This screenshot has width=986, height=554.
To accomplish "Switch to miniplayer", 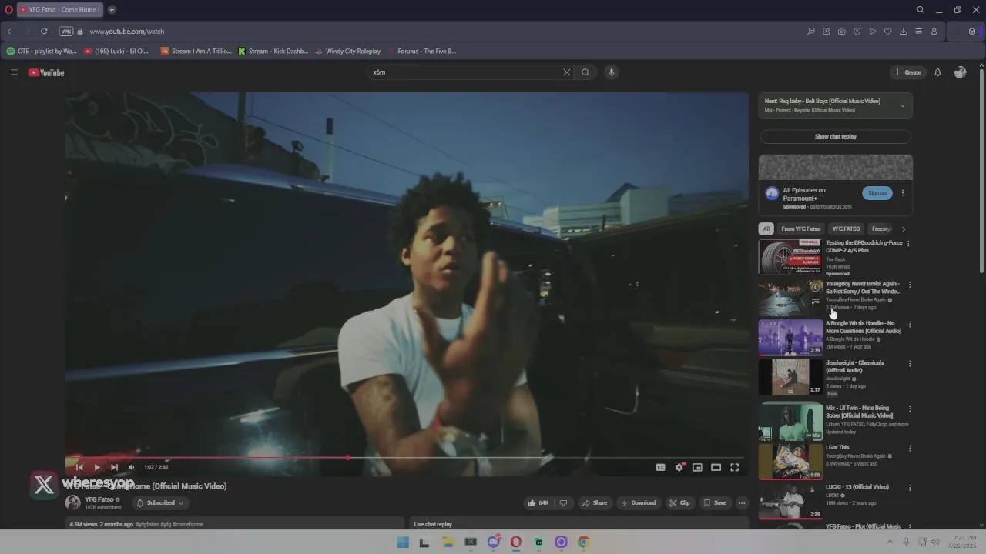I will [x=697, y=467].
